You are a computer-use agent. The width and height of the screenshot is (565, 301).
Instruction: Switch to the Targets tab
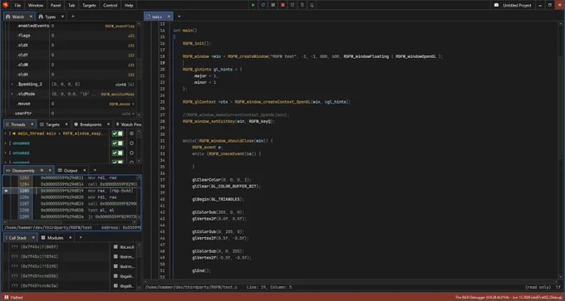52,124
